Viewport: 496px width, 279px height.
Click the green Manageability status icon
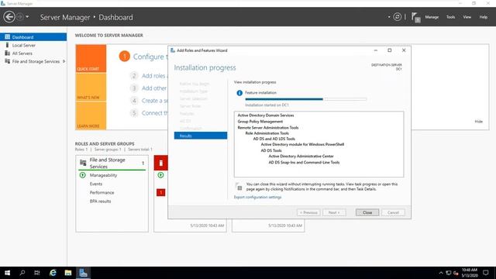click(x=83, y=175)
